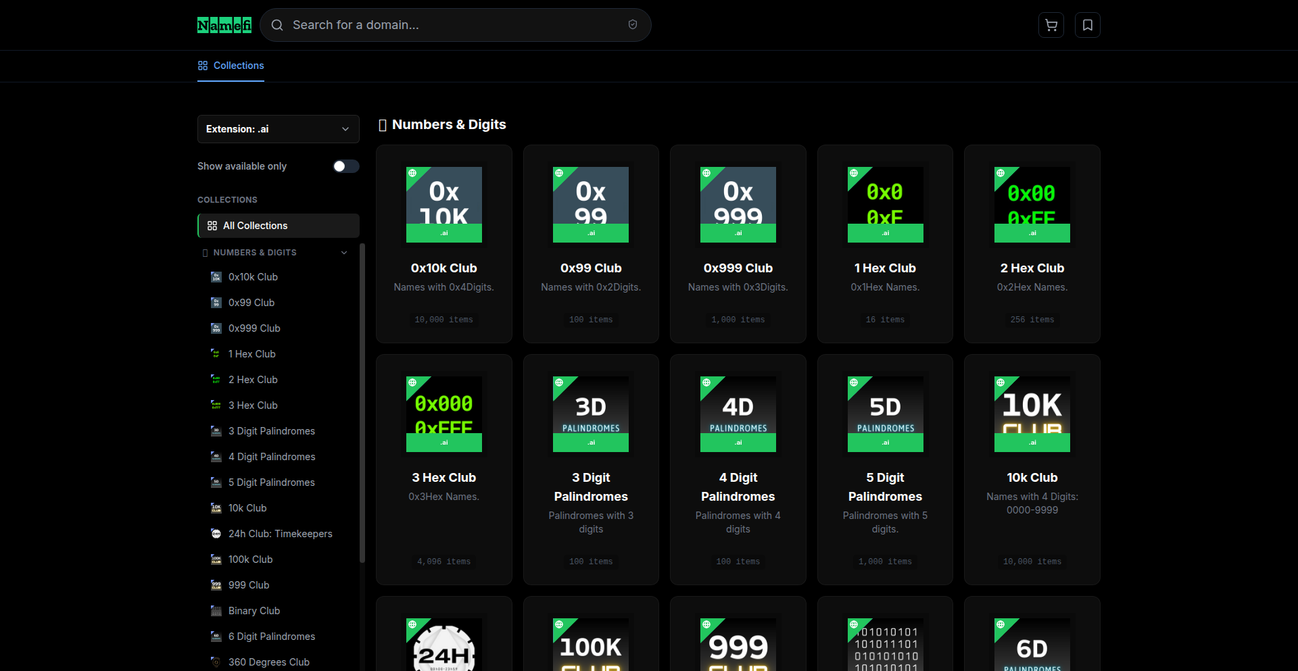Open the Extension .ai dropdown
The width and height of the screenshot is (1298, 671).
(278, 129)
